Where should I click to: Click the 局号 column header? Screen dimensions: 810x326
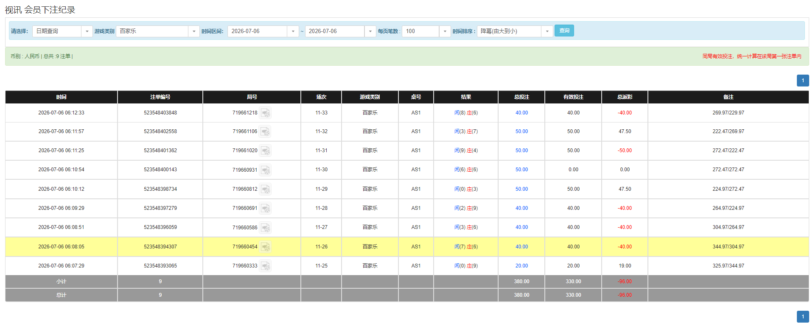click(x=252, y=97)
